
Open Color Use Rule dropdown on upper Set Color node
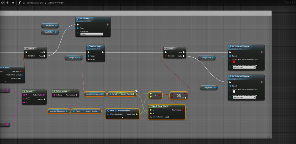[x=244, y=68]
